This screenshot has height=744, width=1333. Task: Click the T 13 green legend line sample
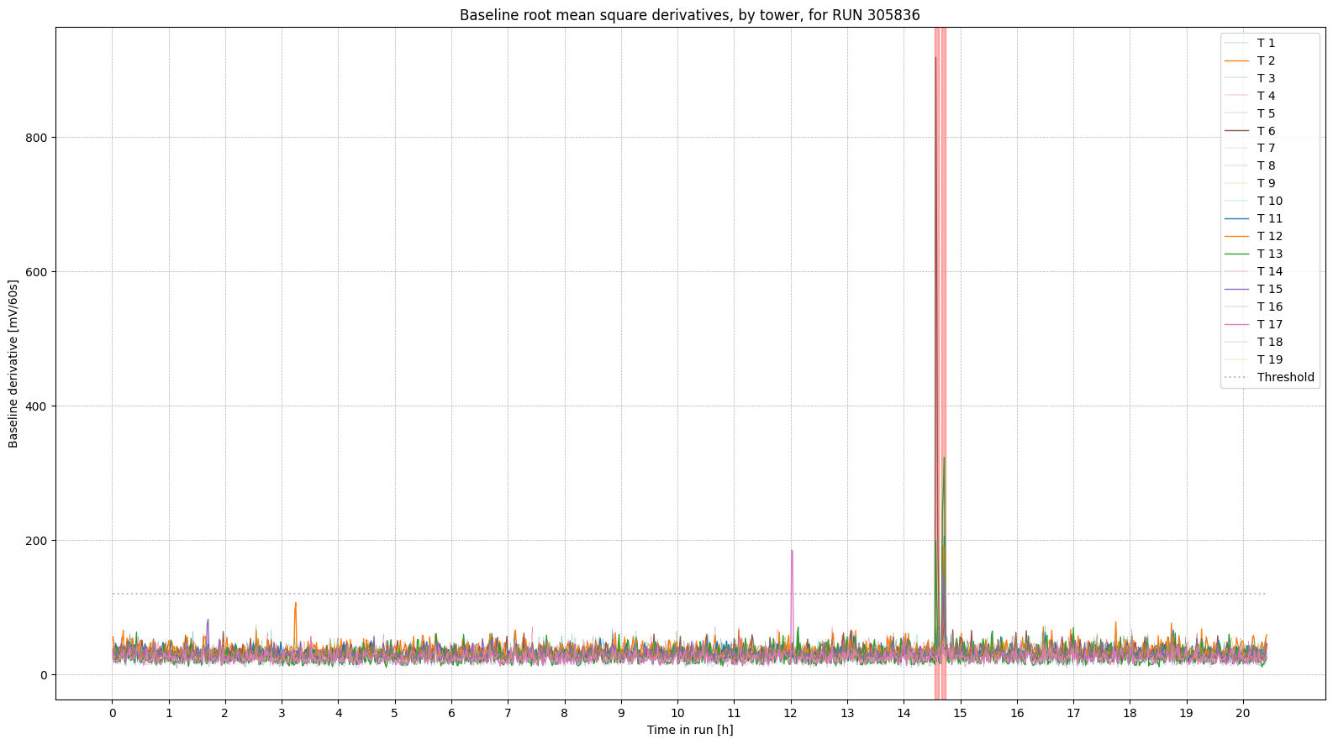point(1237,254)
